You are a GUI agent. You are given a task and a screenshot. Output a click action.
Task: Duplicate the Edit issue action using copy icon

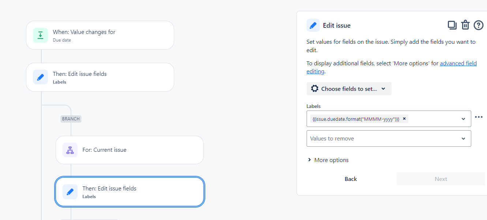[452, 25]
